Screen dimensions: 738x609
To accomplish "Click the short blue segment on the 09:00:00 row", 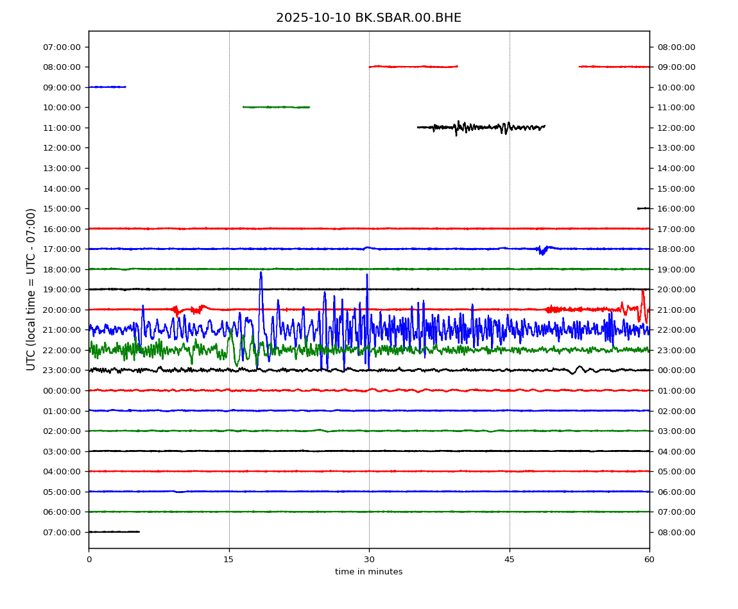I will click(107, 87).
